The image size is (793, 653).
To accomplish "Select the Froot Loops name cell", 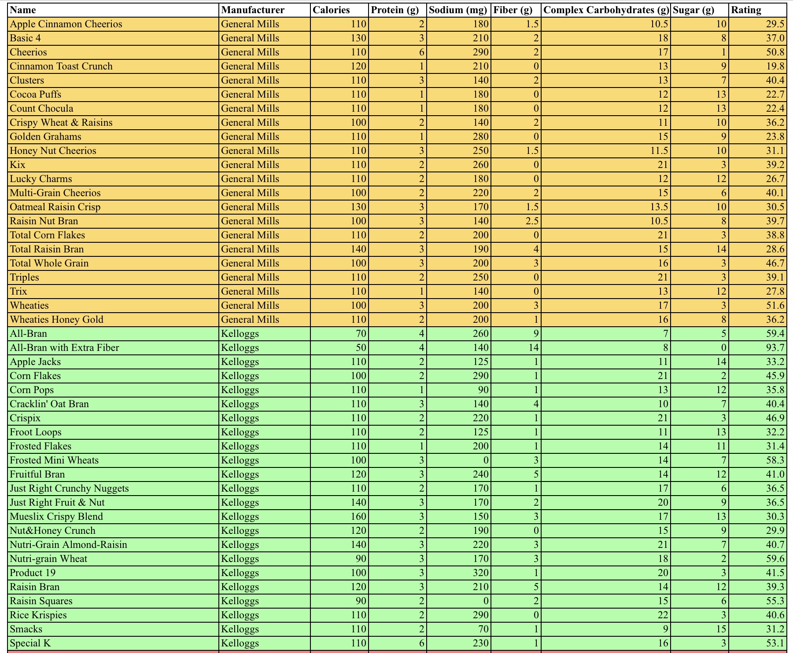I will 113,432.
